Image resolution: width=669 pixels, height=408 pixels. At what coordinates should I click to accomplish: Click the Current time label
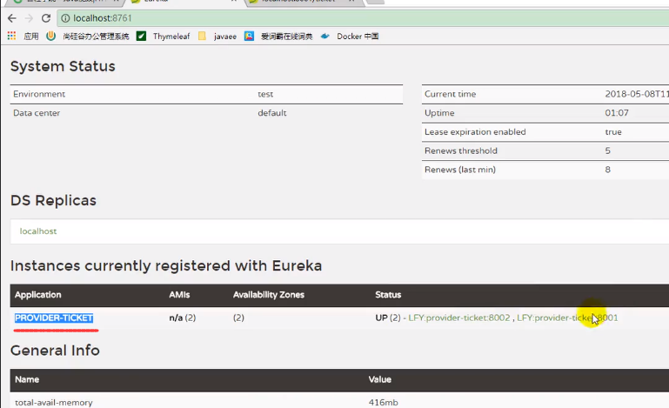coord(450,94)
